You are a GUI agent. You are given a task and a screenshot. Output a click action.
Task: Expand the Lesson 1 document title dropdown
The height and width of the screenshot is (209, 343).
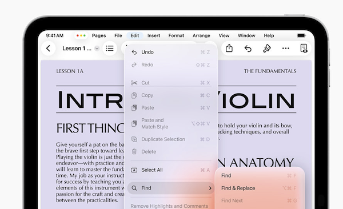point(97,49)
